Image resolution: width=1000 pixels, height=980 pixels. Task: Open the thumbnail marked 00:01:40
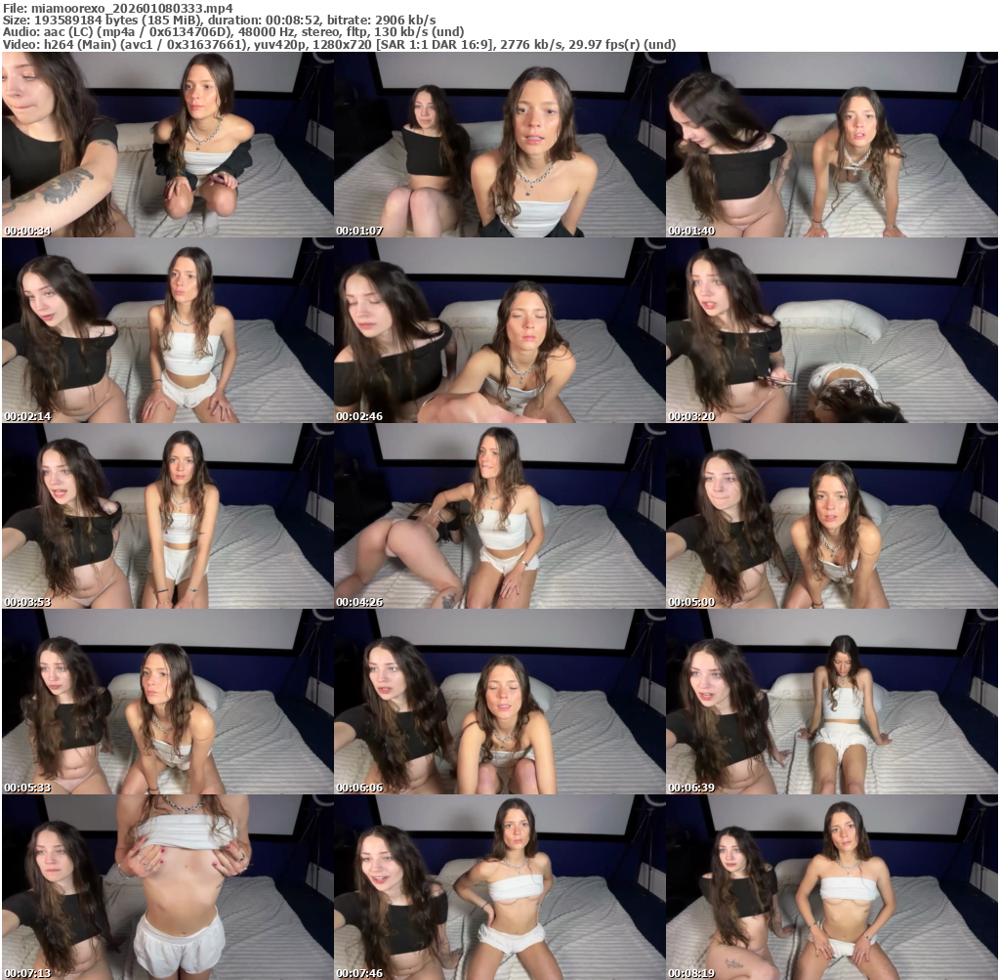pyautogui.click(x=832, y=145)
